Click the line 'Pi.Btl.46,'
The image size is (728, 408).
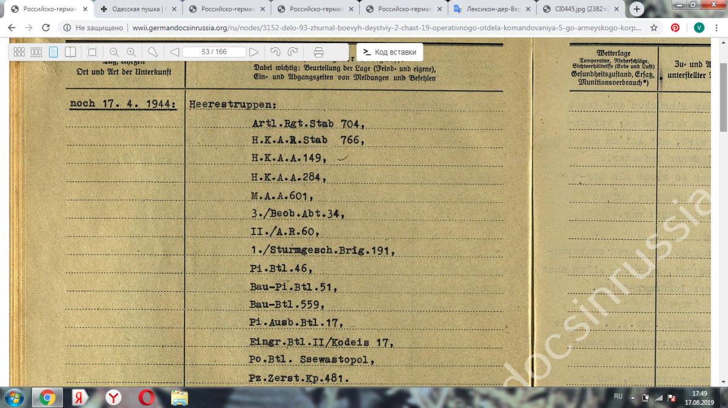tap(281, 268)
